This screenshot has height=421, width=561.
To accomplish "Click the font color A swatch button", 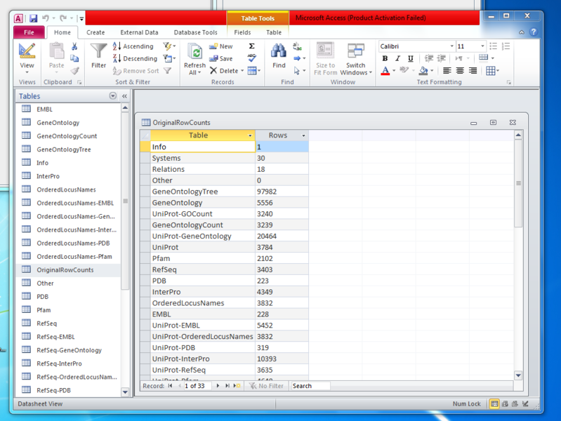I will coord(385,70).
